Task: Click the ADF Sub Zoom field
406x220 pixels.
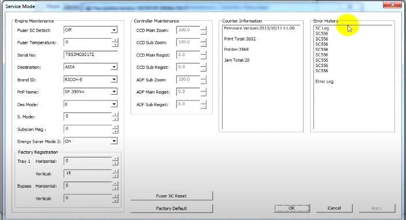Action: [188, 80]
